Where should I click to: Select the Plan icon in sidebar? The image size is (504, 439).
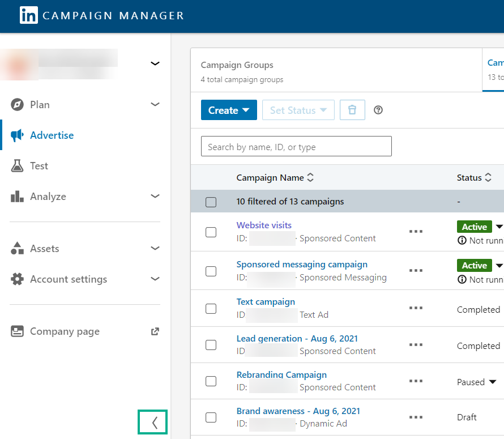[x=17, y=104]
